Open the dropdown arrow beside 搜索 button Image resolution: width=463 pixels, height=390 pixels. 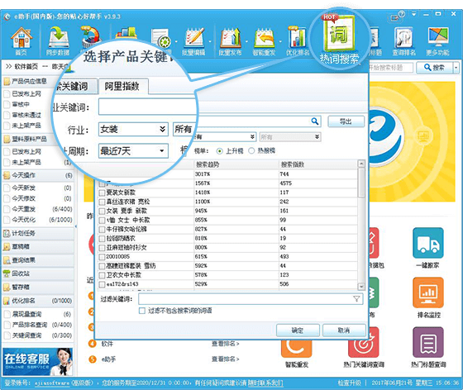(456, 68)
